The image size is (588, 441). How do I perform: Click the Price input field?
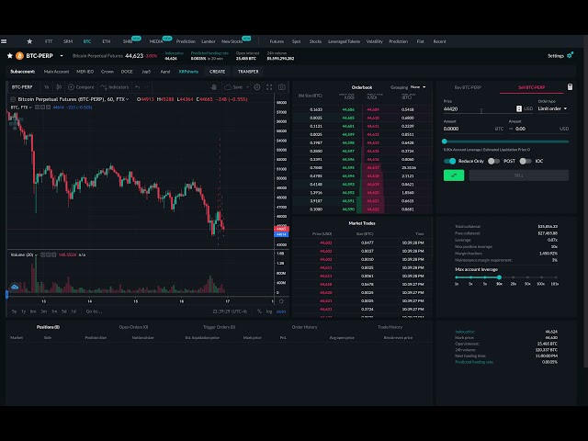click(x=480, y=108)
